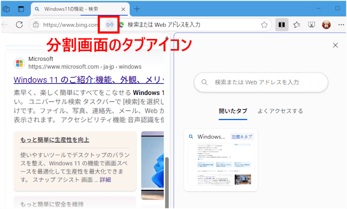347x209 pixels.
Task: Open the Favorites list icon
Action: (297, 25)
